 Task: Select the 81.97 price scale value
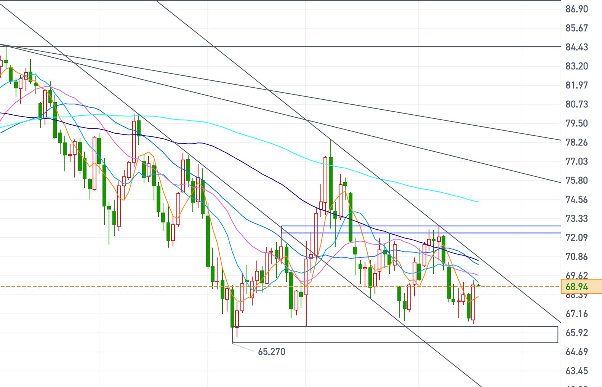coord(576,85)
